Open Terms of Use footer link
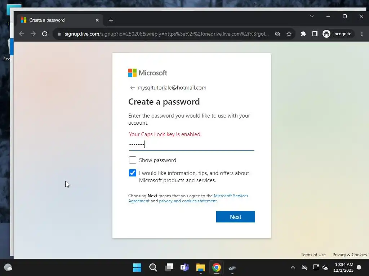369x276 pixels. click(x=313, y=255)
